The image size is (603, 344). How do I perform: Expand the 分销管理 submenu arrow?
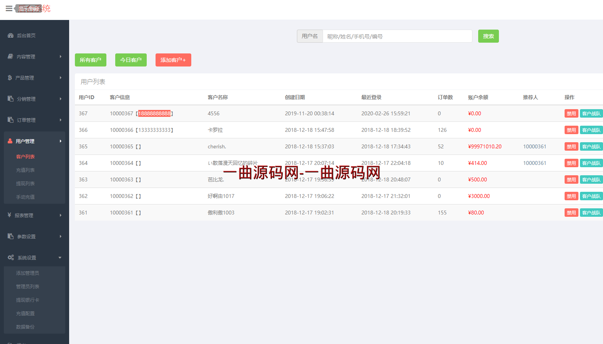pos(60,99)
